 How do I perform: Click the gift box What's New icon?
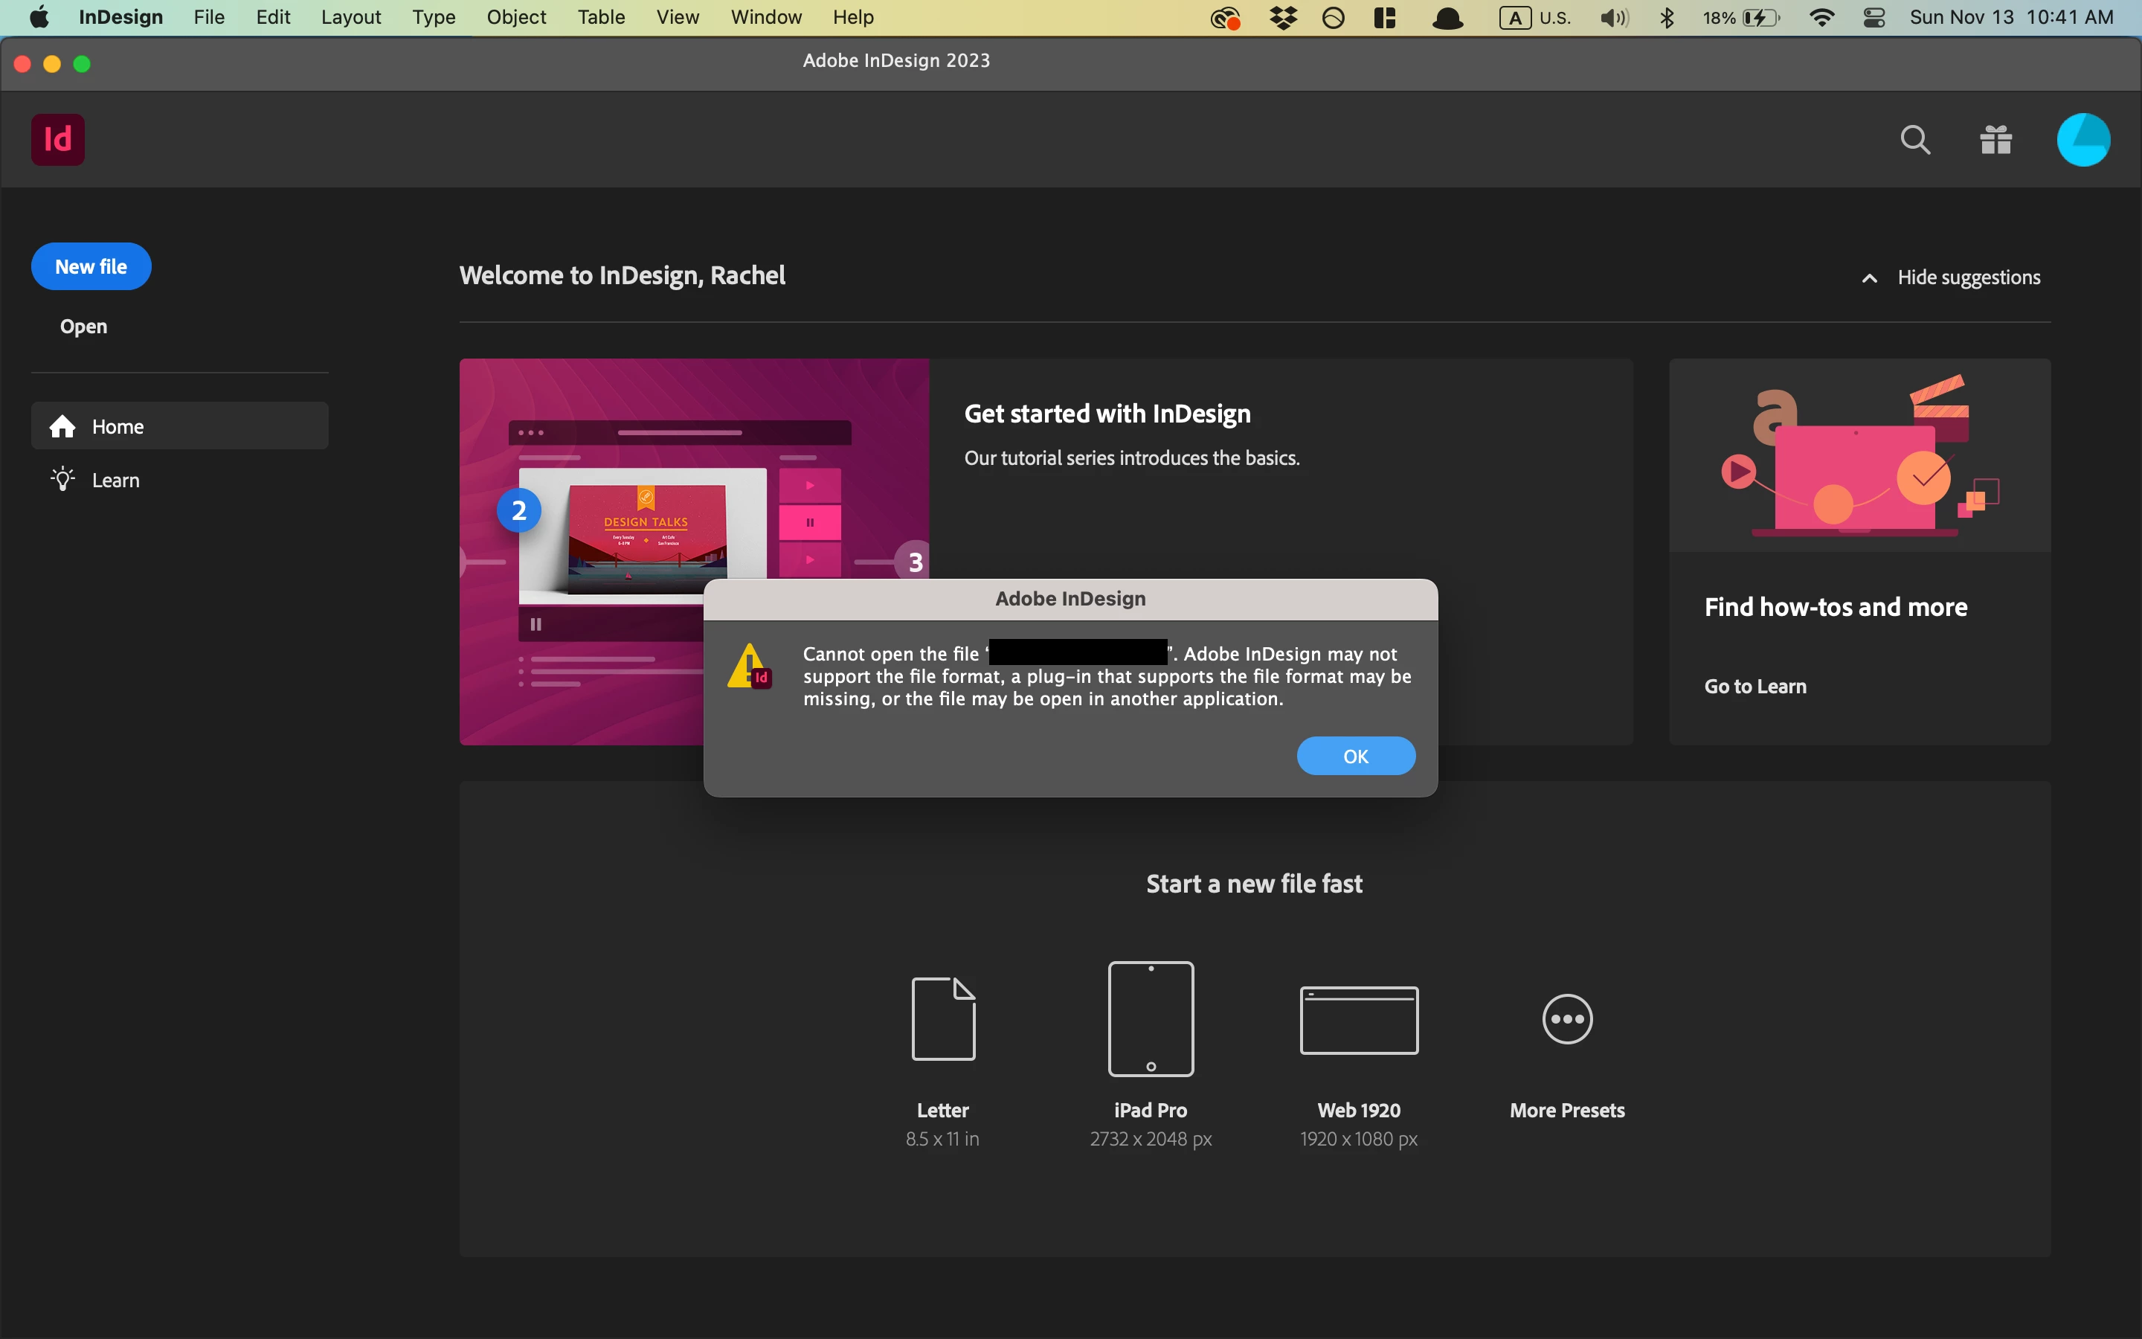[x=1995, y=139]
